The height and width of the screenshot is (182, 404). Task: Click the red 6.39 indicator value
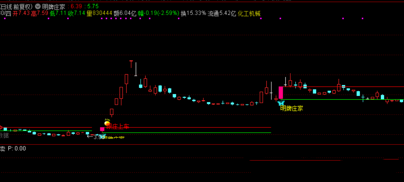pyautogui.click(x=76, y=7)
